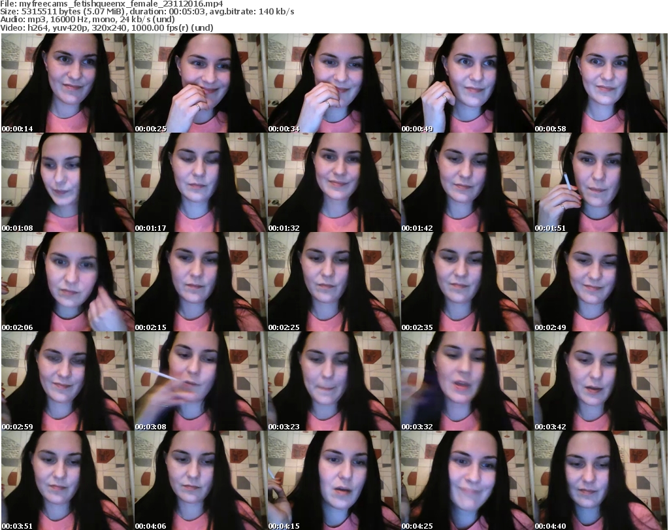Viewport: 669px width, 530px height.
Task: Click the 'Size: 5315511 bytes' header line
Action: tap(147, 12)
